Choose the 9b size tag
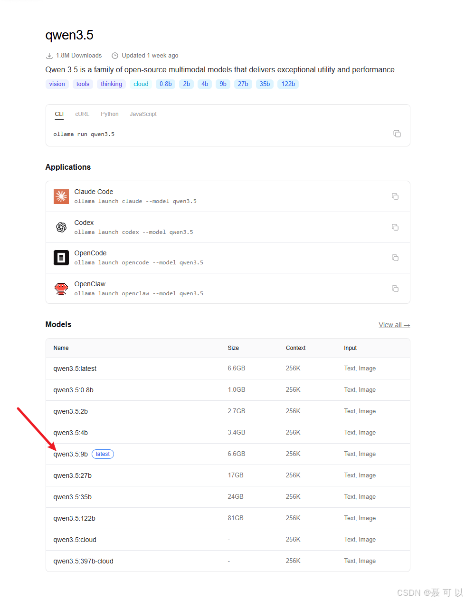 point(223,84)
